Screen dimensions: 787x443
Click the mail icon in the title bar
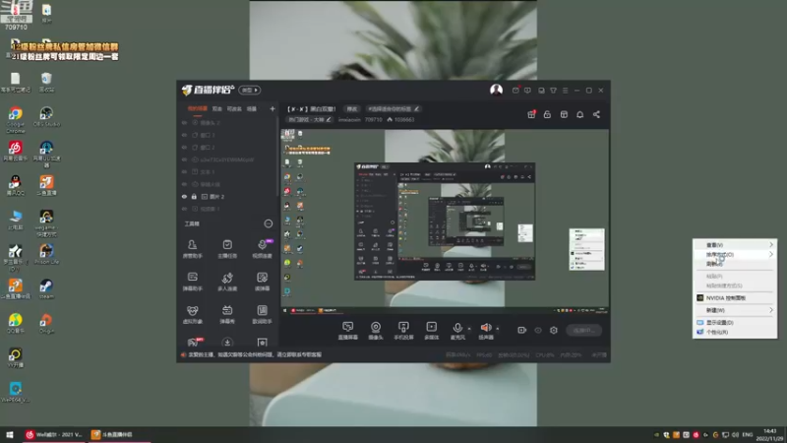[x=515, y=91]
